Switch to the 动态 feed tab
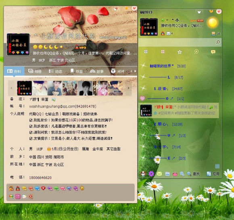 point(55,71)
